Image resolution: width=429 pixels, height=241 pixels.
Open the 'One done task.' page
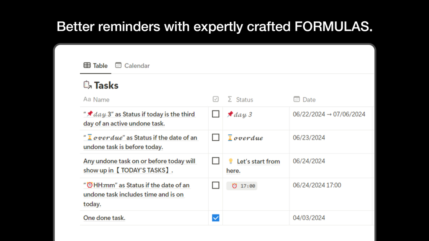(x=104, y=218)
